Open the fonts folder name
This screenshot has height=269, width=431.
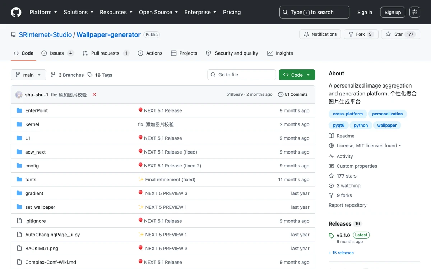[31, 180]
